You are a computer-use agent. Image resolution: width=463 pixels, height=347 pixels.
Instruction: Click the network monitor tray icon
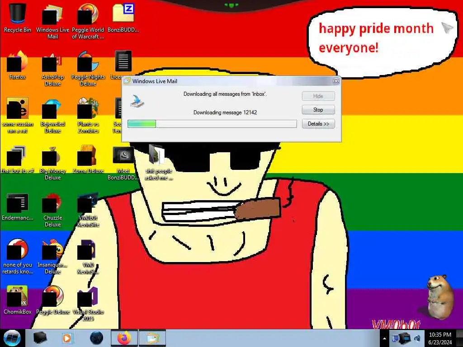(395, 338)
